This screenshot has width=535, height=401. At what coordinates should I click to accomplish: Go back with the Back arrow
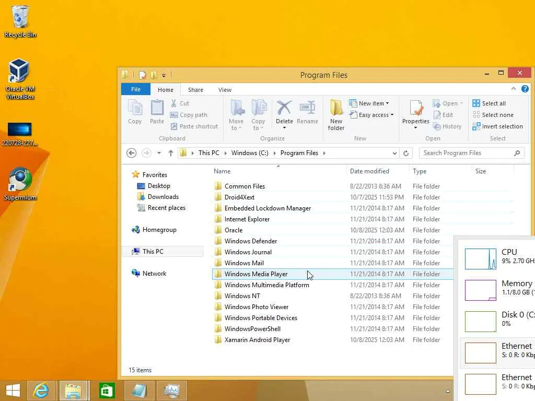coord(131,153)
